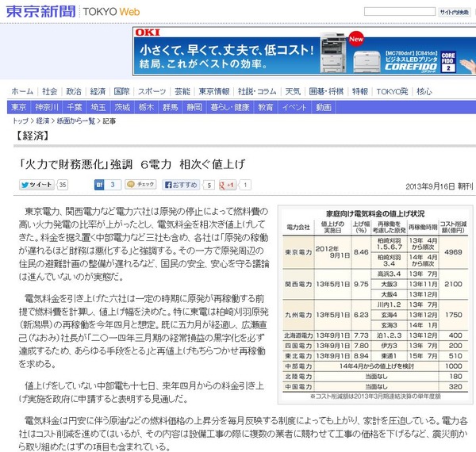This screenshot has height=452, width=476.
Task: Click the cost reduction value 4969
Action: [x=453, y=252]
